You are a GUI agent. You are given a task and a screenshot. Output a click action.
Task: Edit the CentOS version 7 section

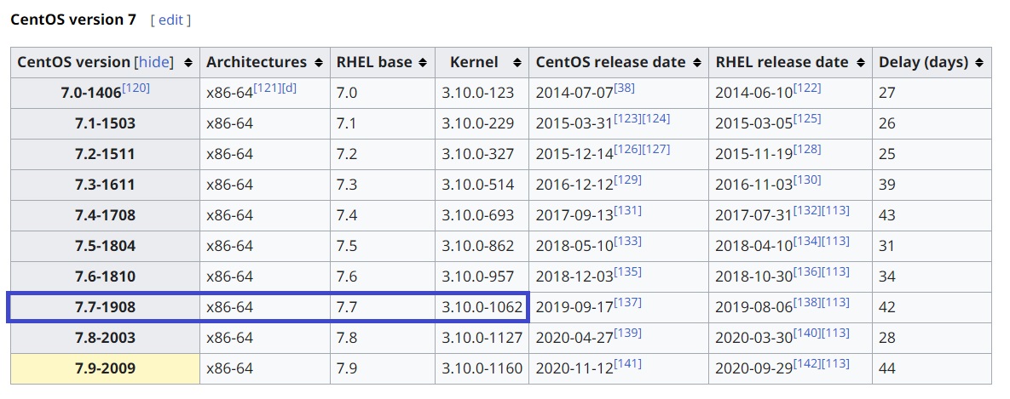[170, 20]
